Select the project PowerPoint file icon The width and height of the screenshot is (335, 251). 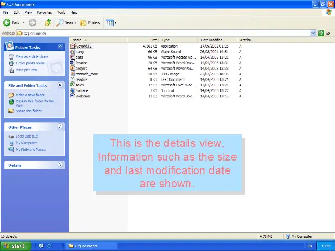point(73,68)
